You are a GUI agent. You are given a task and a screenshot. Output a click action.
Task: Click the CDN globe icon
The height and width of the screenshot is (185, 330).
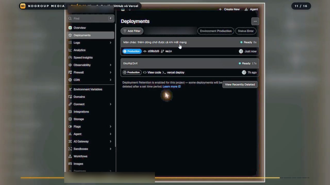(70, 80)
